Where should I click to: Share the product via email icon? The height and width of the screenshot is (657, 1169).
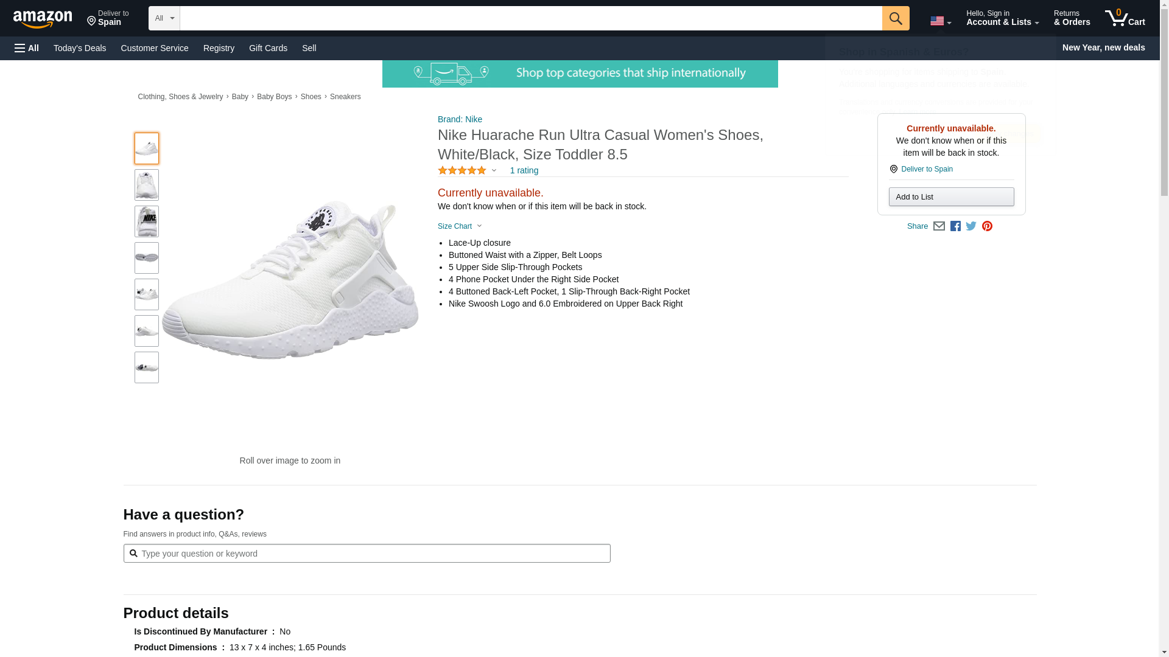939,226
